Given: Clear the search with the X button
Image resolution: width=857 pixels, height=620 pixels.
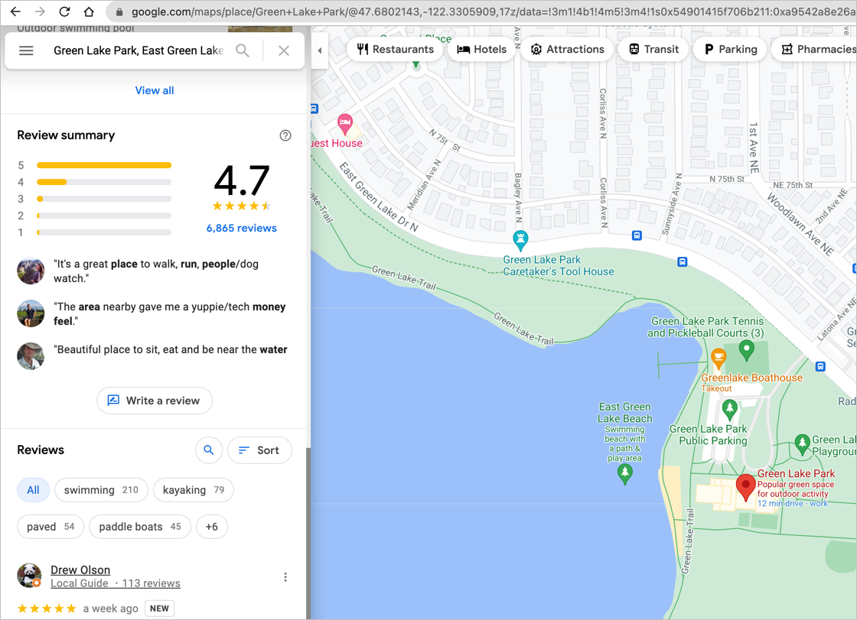Looking at the screenshot, I should tap(284, 50).
